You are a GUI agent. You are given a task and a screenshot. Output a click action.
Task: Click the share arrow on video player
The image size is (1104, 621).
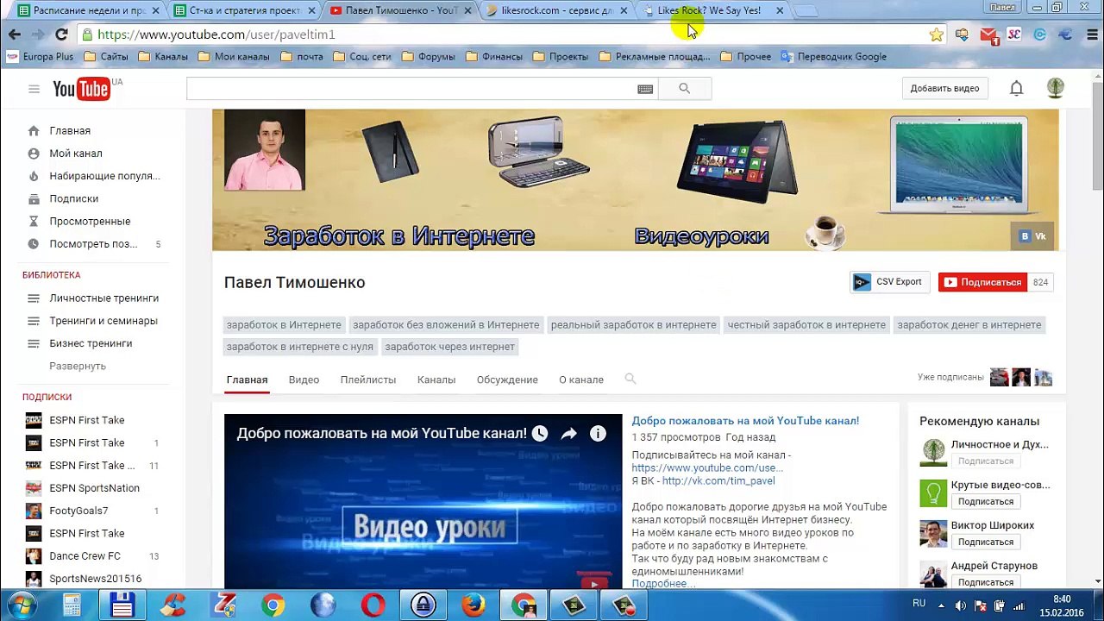tap(568, 434)
